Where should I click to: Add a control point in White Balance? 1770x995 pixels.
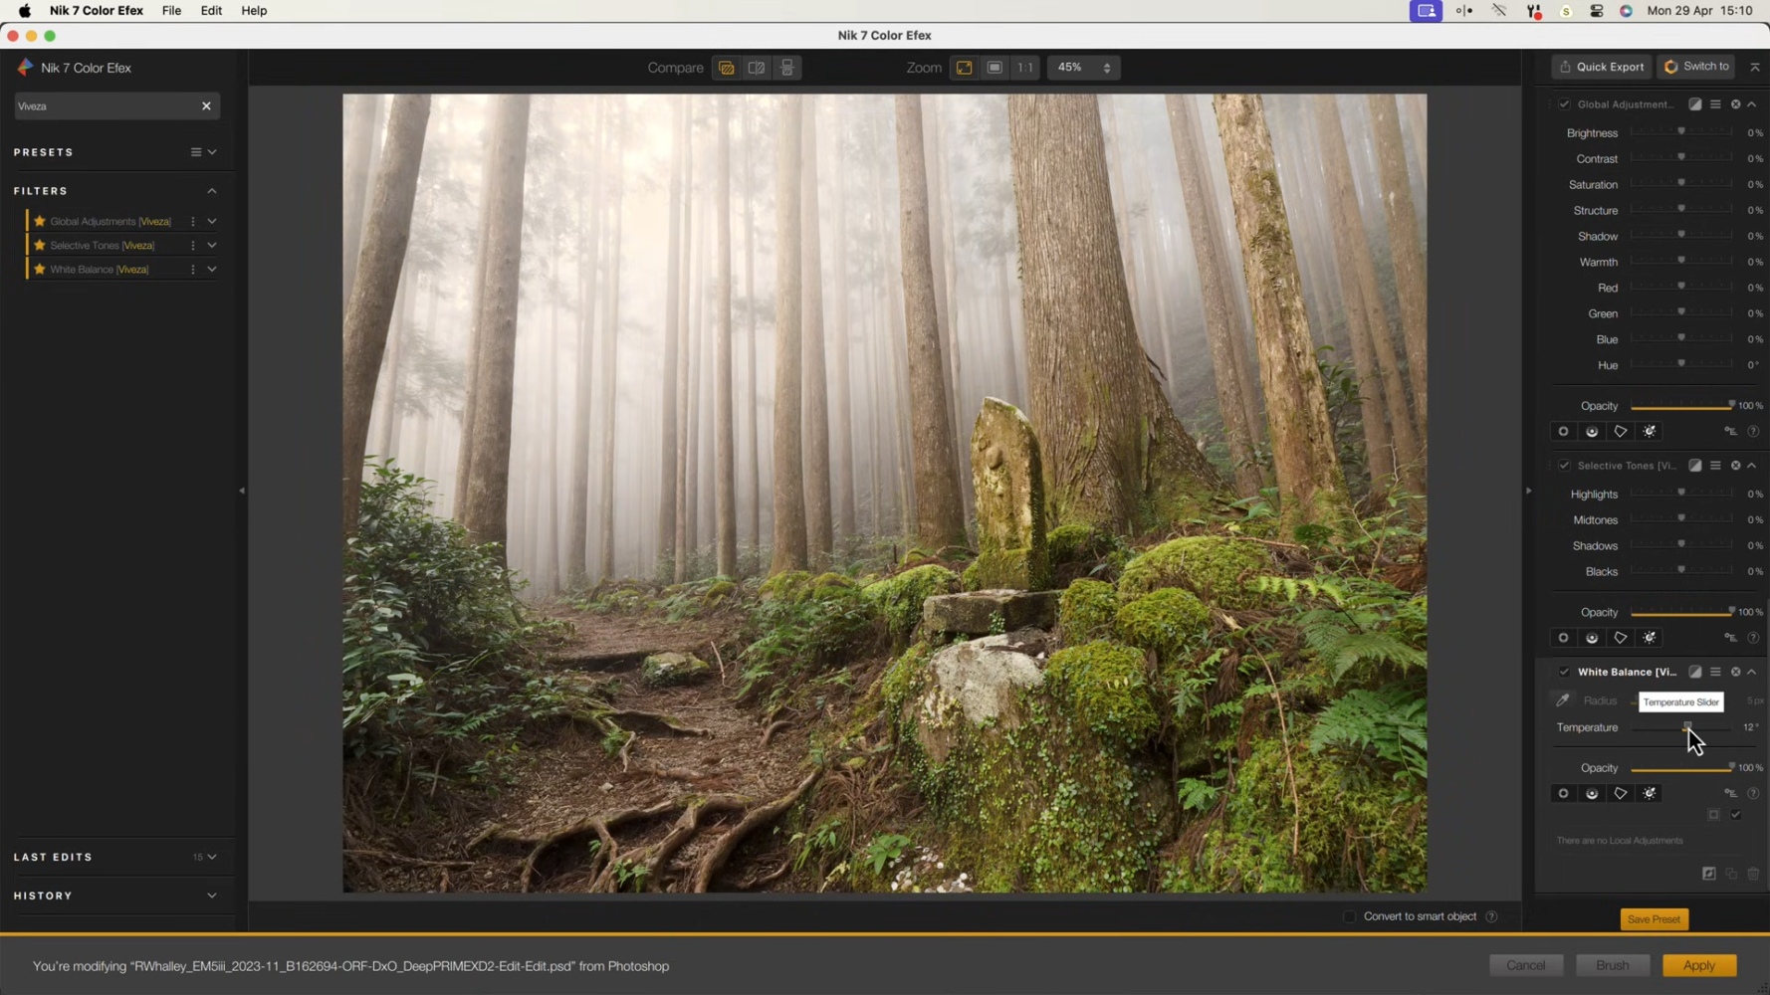click(1563, 793)
